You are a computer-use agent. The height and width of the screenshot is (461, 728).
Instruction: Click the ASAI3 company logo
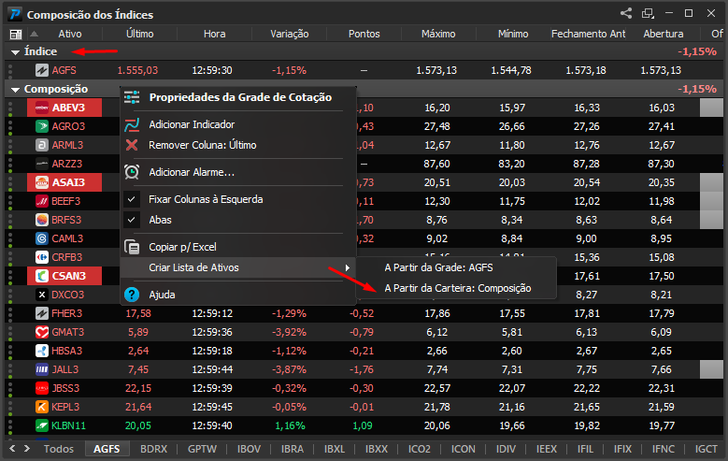coord(42,182)
